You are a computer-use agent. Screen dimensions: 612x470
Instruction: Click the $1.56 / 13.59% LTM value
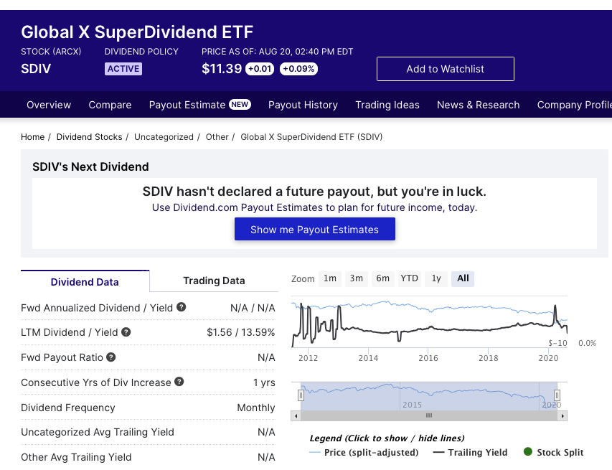pos(241,332)
